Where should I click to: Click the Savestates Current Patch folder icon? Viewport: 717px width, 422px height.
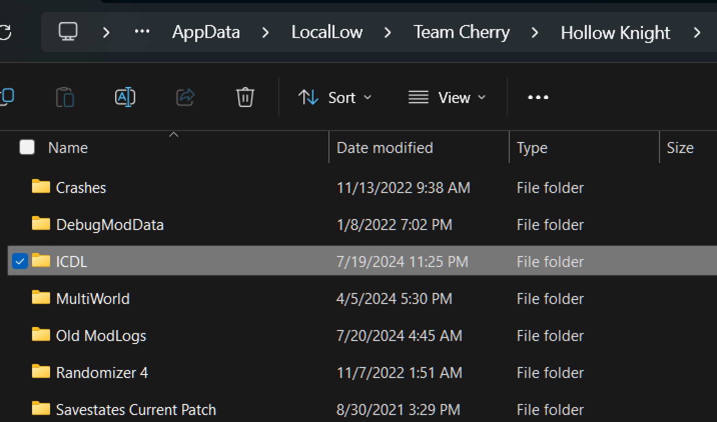tap(41, 408)
